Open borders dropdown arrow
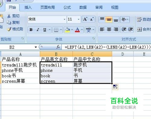Image resolution: width=151 pixels, height=119 pixels. [61, 30]
